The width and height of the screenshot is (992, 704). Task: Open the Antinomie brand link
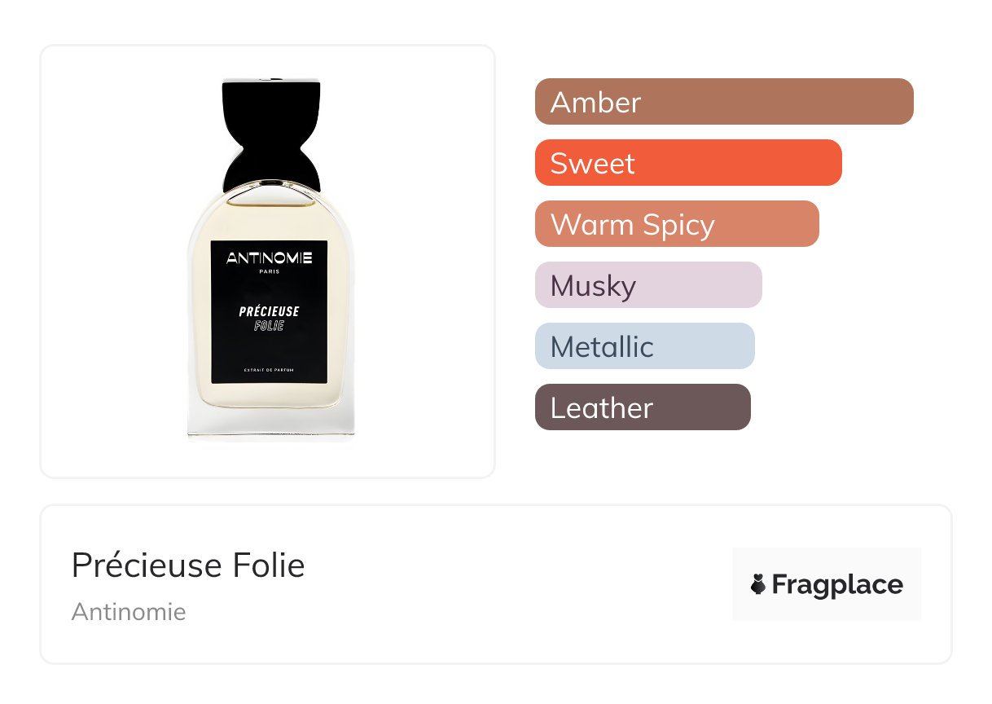[x=129, y=612]
